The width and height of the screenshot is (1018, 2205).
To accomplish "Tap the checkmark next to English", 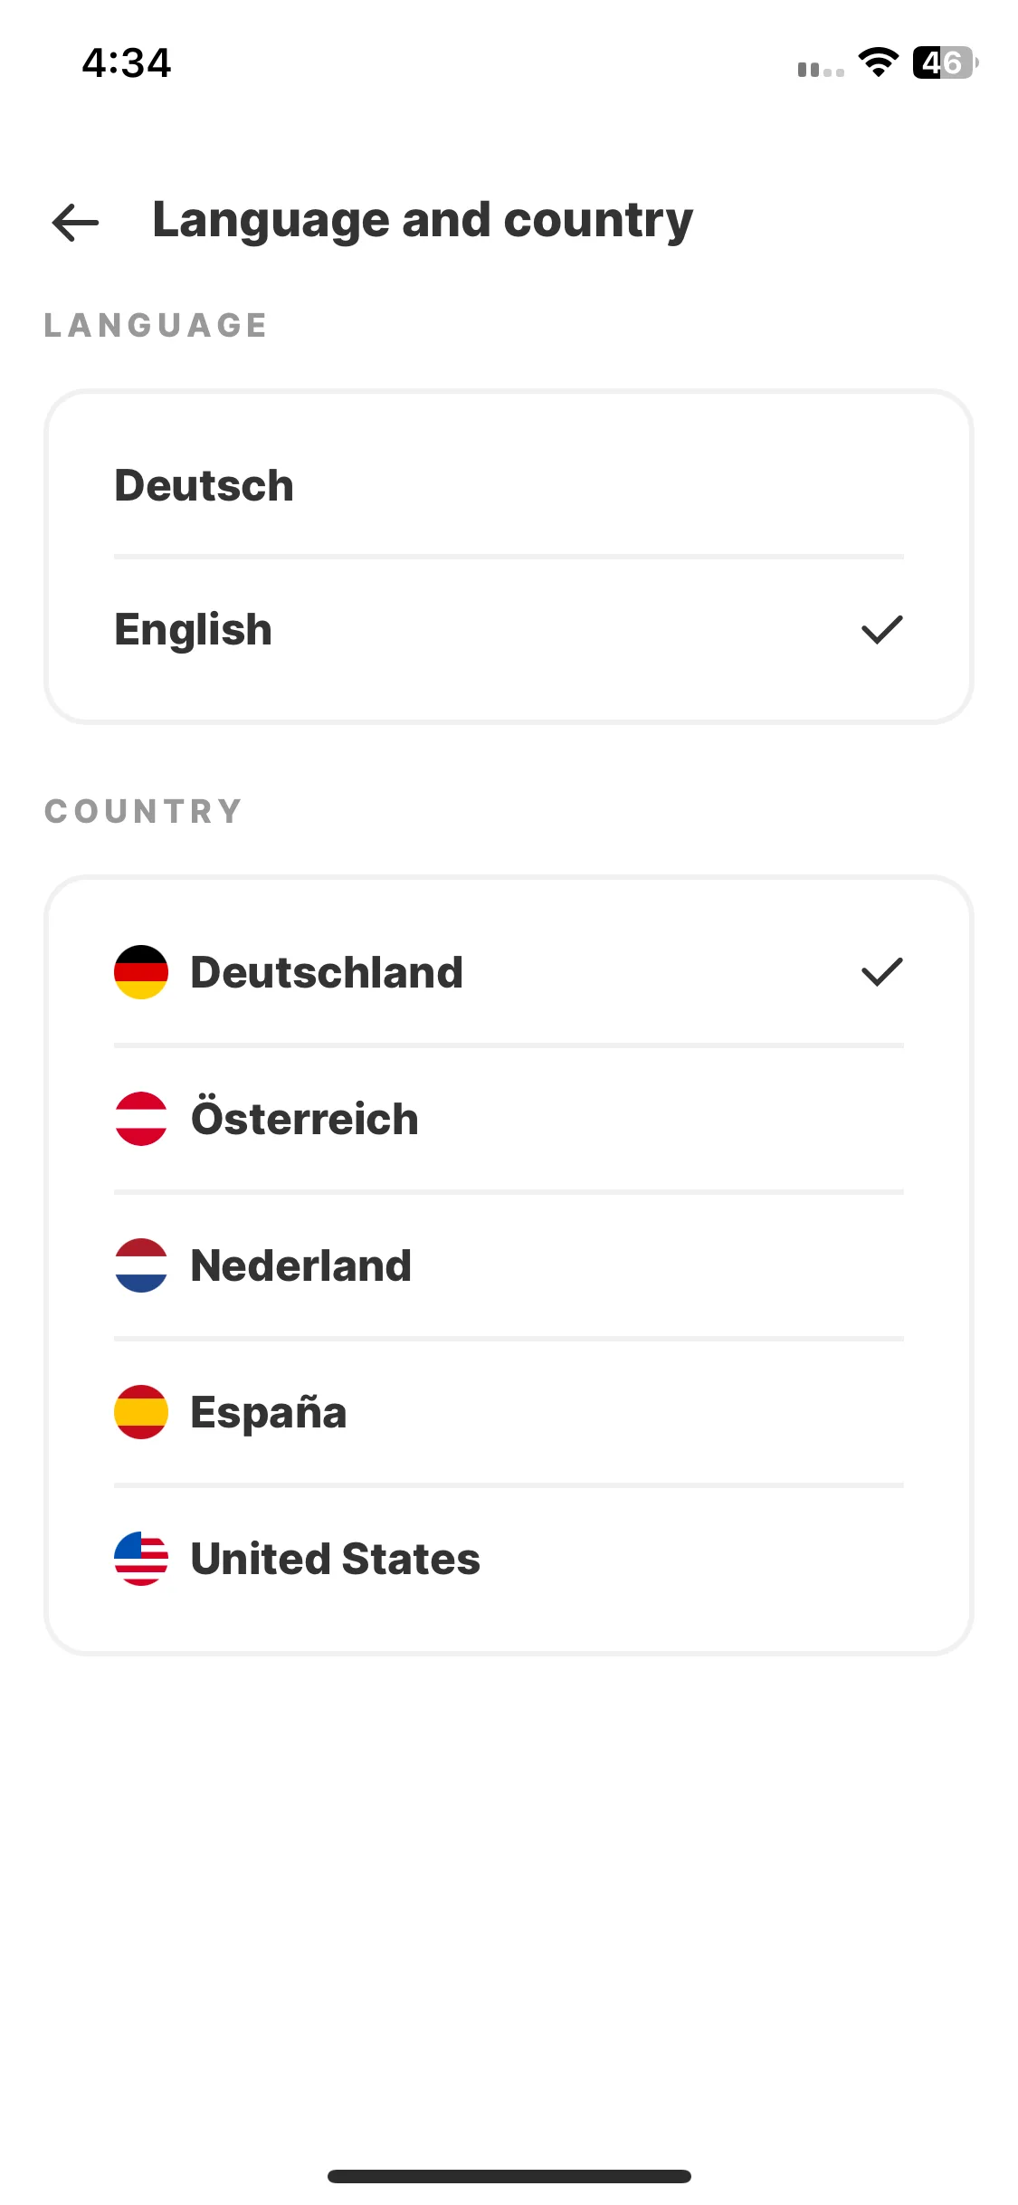I will (882, 630).
